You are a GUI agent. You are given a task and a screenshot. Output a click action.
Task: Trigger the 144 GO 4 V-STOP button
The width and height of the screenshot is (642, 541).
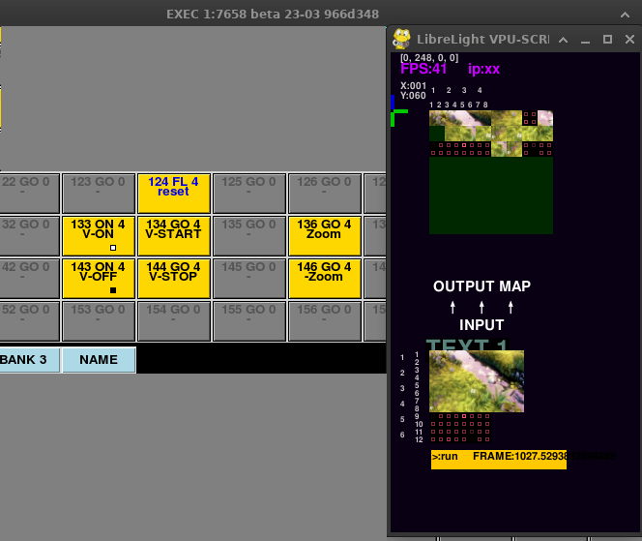pos(174,278)
